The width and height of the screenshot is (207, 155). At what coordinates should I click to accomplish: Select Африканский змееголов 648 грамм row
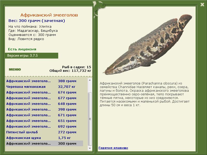44,104
